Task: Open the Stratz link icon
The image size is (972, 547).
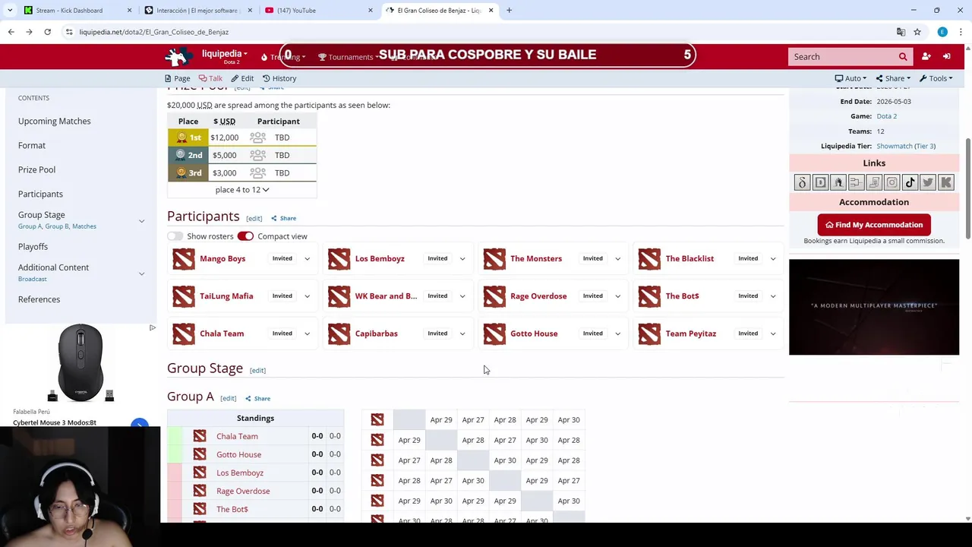Action: 838,182
